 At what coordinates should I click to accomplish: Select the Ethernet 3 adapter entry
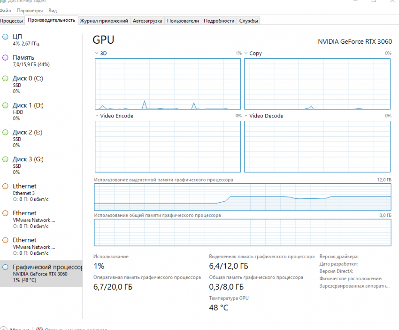click(41, 193)
